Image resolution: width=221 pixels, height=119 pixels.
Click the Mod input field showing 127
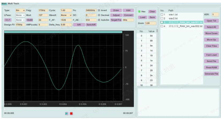43,15
